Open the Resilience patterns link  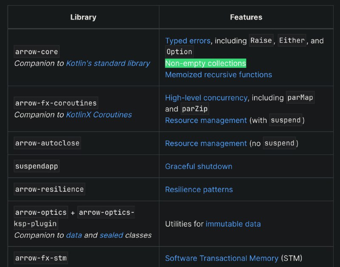(x=199, y=189)
